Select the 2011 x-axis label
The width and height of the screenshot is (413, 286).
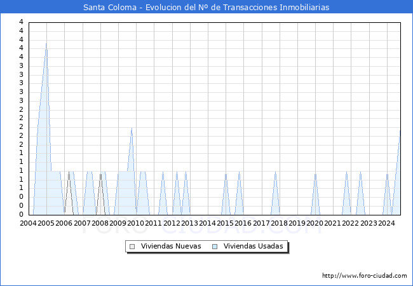[154, 223]
